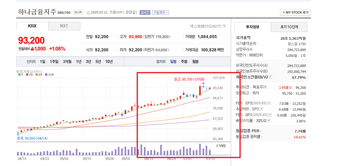Click the help icon beside 배당수익률 2025.02
Viewport: 341px width, 166px height.
(x=269, y=121)
